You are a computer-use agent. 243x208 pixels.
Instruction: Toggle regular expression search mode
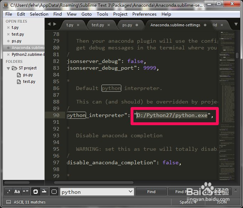coord(9,192)
